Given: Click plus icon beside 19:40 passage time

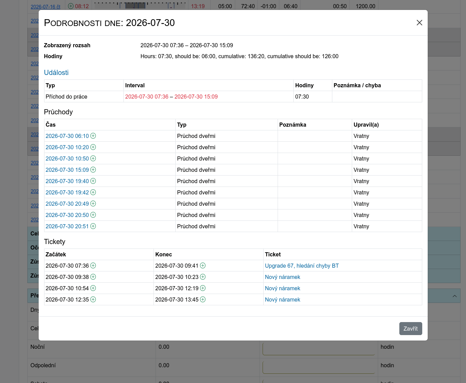Looking at the screenshot, I should 93,181.
